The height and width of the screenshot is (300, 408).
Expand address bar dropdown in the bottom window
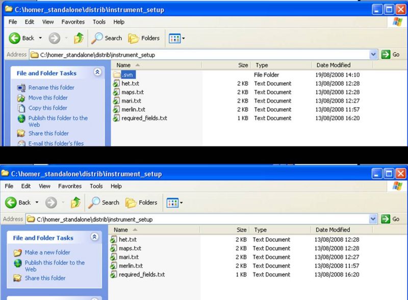pos(373,219)
